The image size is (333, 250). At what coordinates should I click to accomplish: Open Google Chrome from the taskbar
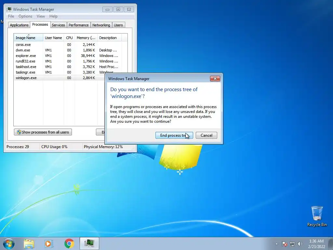tap(69, 243)
